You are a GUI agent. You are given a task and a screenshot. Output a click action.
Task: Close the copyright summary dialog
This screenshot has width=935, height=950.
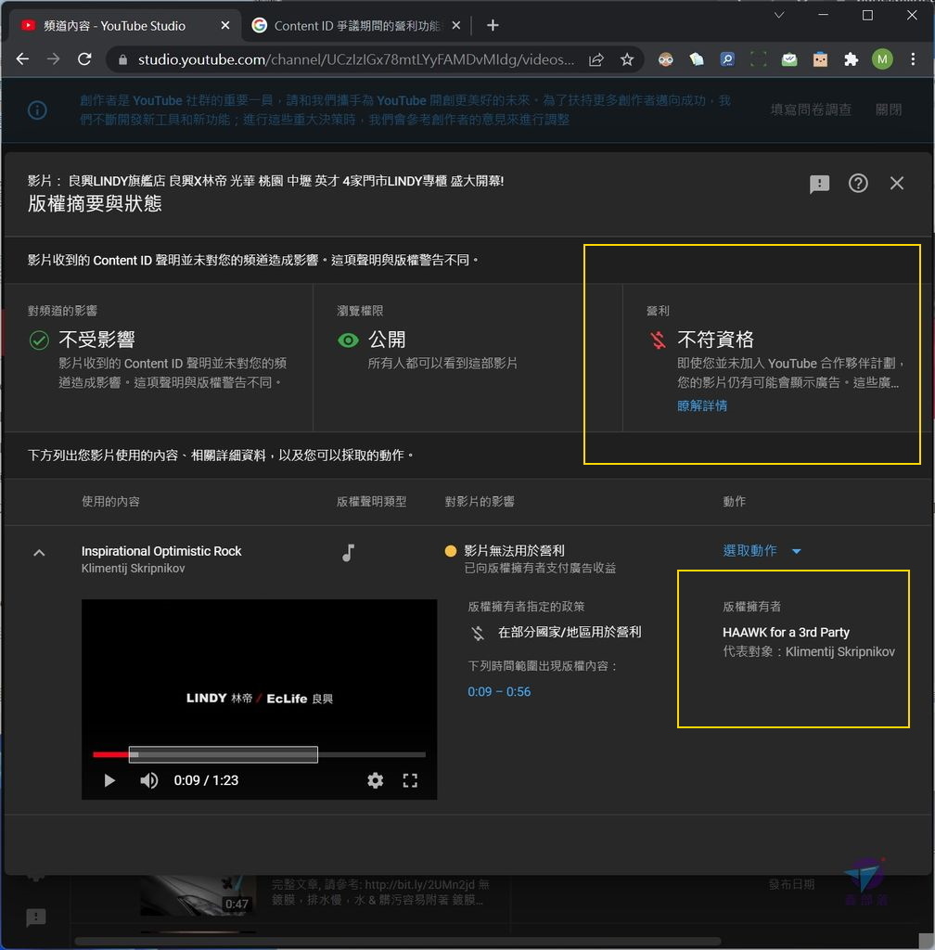897,183
